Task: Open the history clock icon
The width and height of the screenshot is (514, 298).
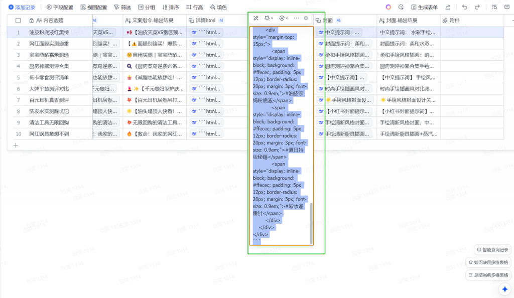Action: tap(401, 7)
